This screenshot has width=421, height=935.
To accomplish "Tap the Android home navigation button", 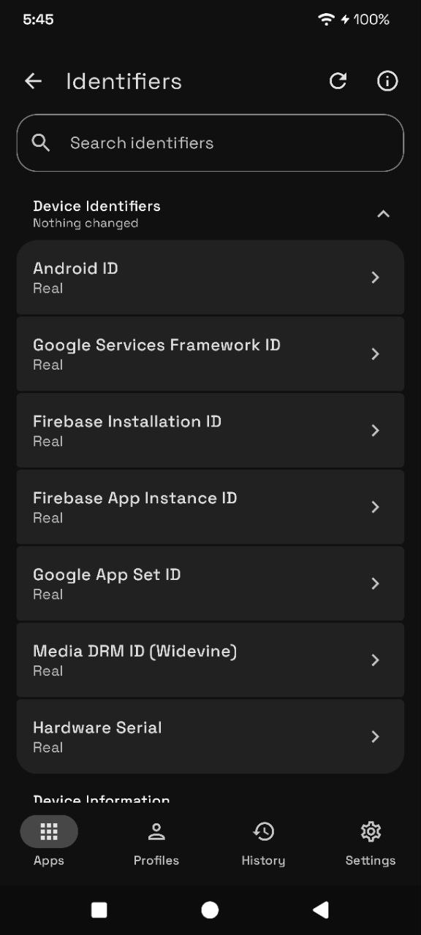I will pos(210,909).
